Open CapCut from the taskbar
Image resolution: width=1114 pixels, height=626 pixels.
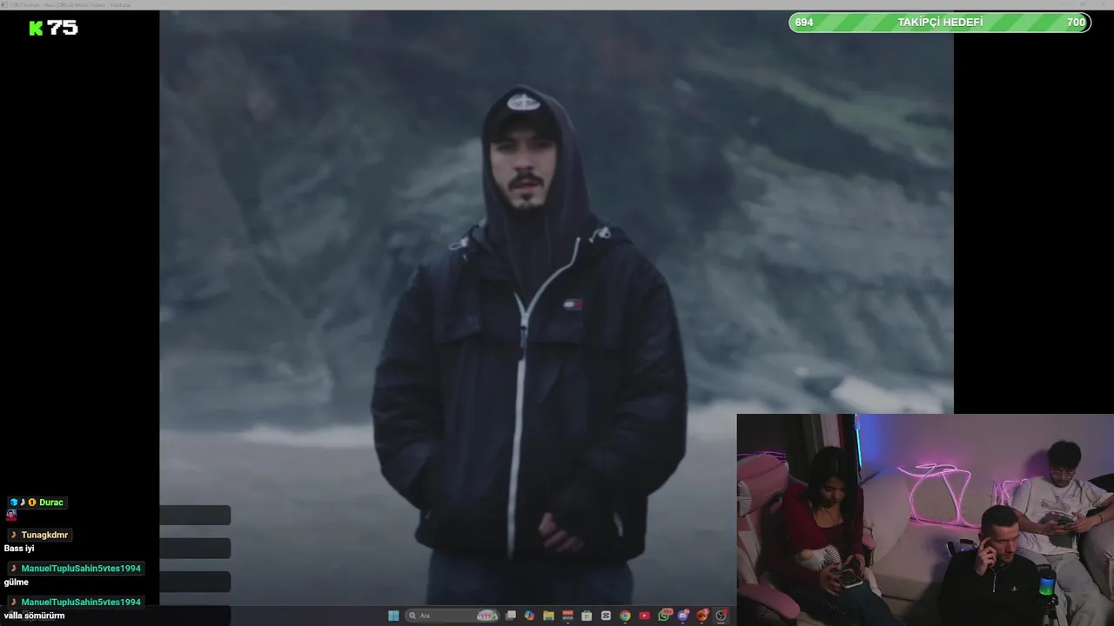[606, 616]
